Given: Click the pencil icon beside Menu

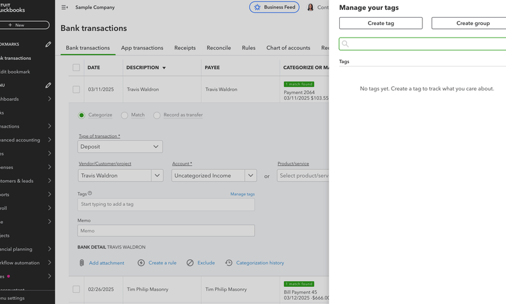Looking at the screenshot, I should pos(48,86).
